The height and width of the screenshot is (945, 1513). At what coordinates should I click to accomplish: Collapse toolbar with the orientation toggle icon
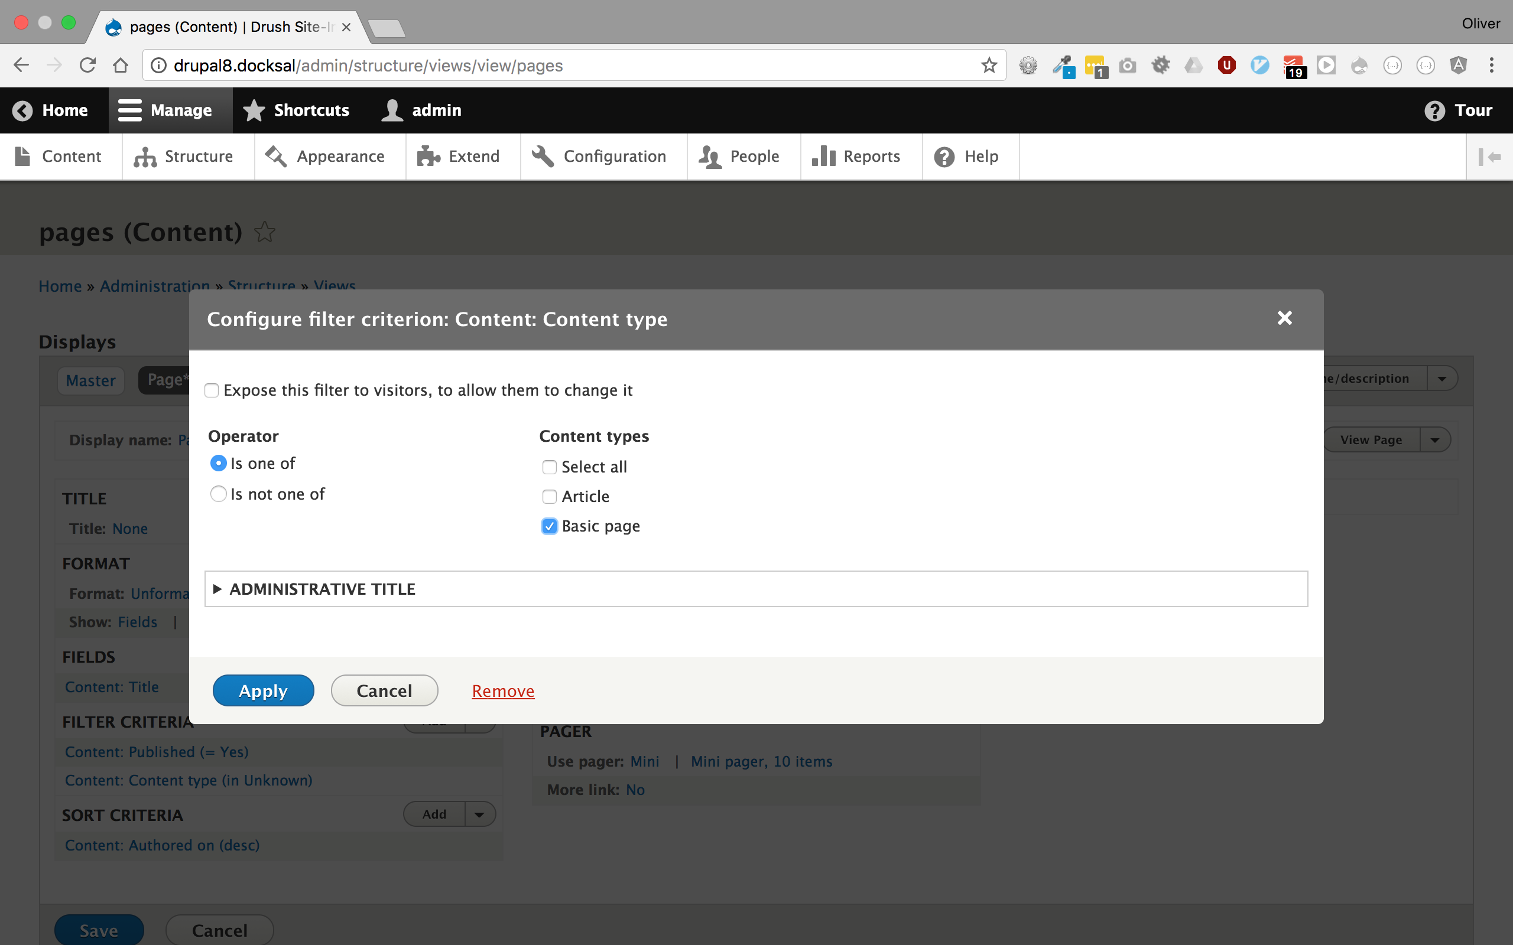click(x=1489, y=157)
